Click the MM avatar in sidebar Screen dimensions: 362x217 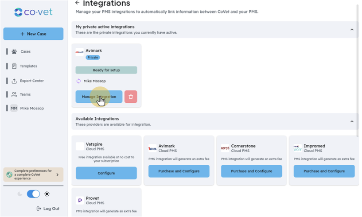tap(14, 108)
